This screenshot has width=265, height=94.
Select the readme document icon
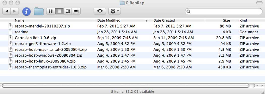[11, 32]
